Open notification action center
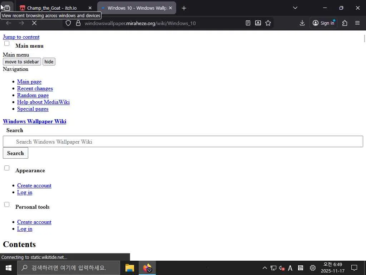The image size is (366, 275). (x=354, y=268)
